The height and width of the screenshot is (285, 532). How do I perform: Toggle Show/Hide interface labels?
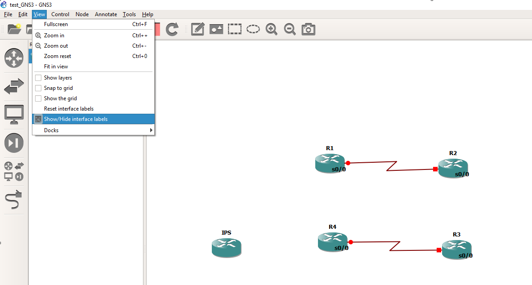point(93,119)
